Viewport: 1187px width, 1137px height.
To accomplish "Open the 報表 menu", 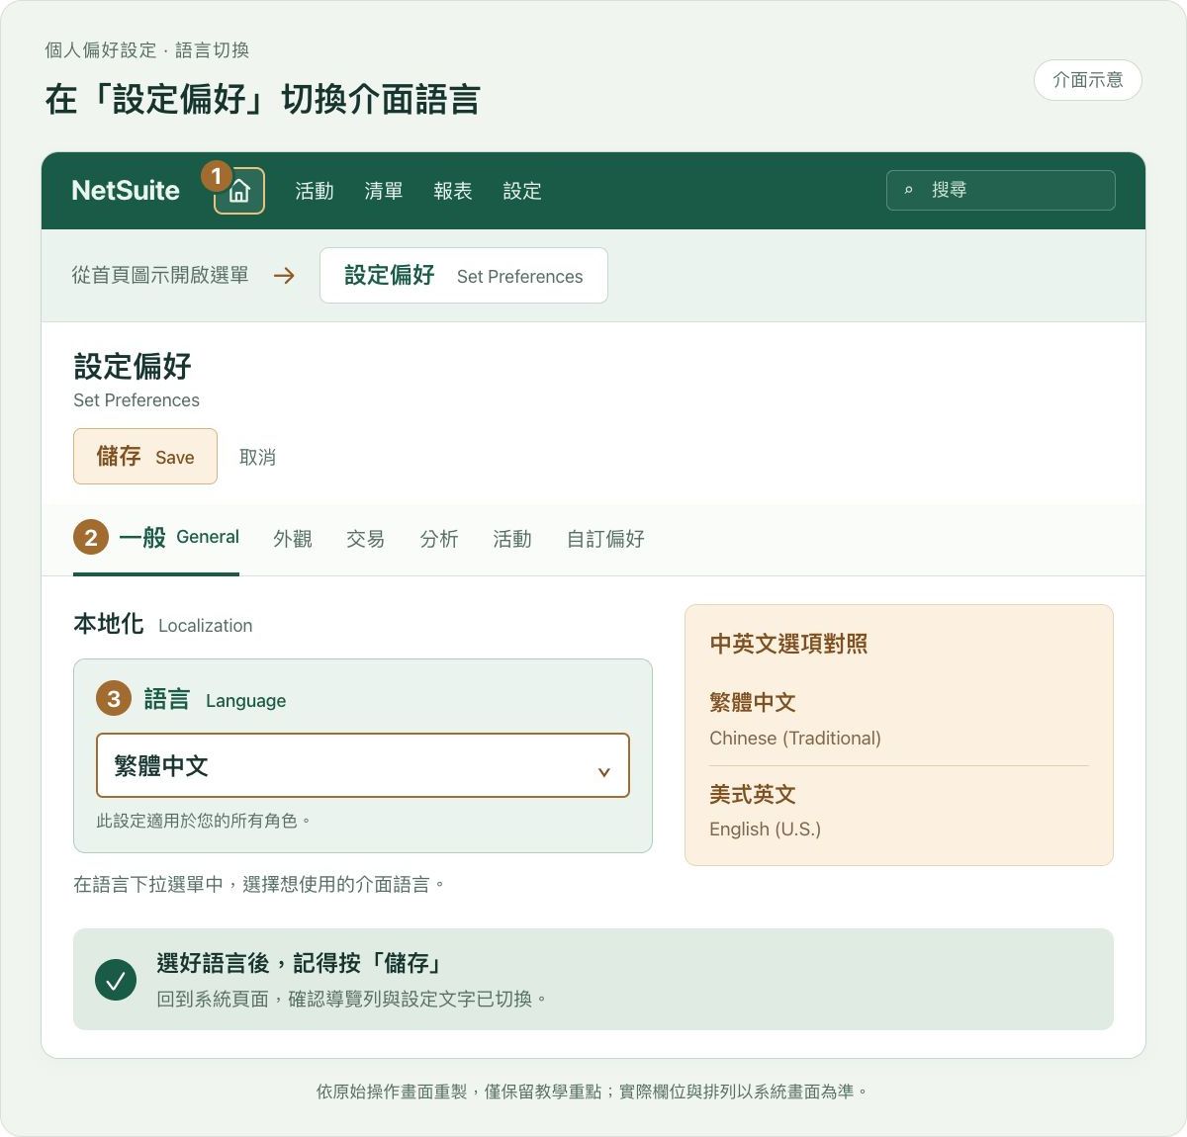I will click(453, 191).
